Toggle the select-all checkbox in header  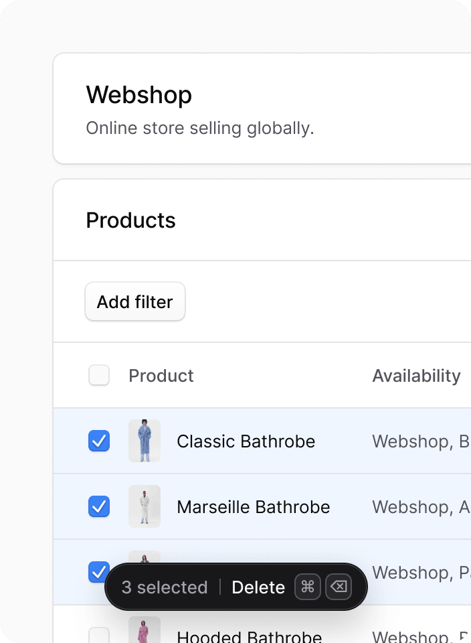[98, 375]
